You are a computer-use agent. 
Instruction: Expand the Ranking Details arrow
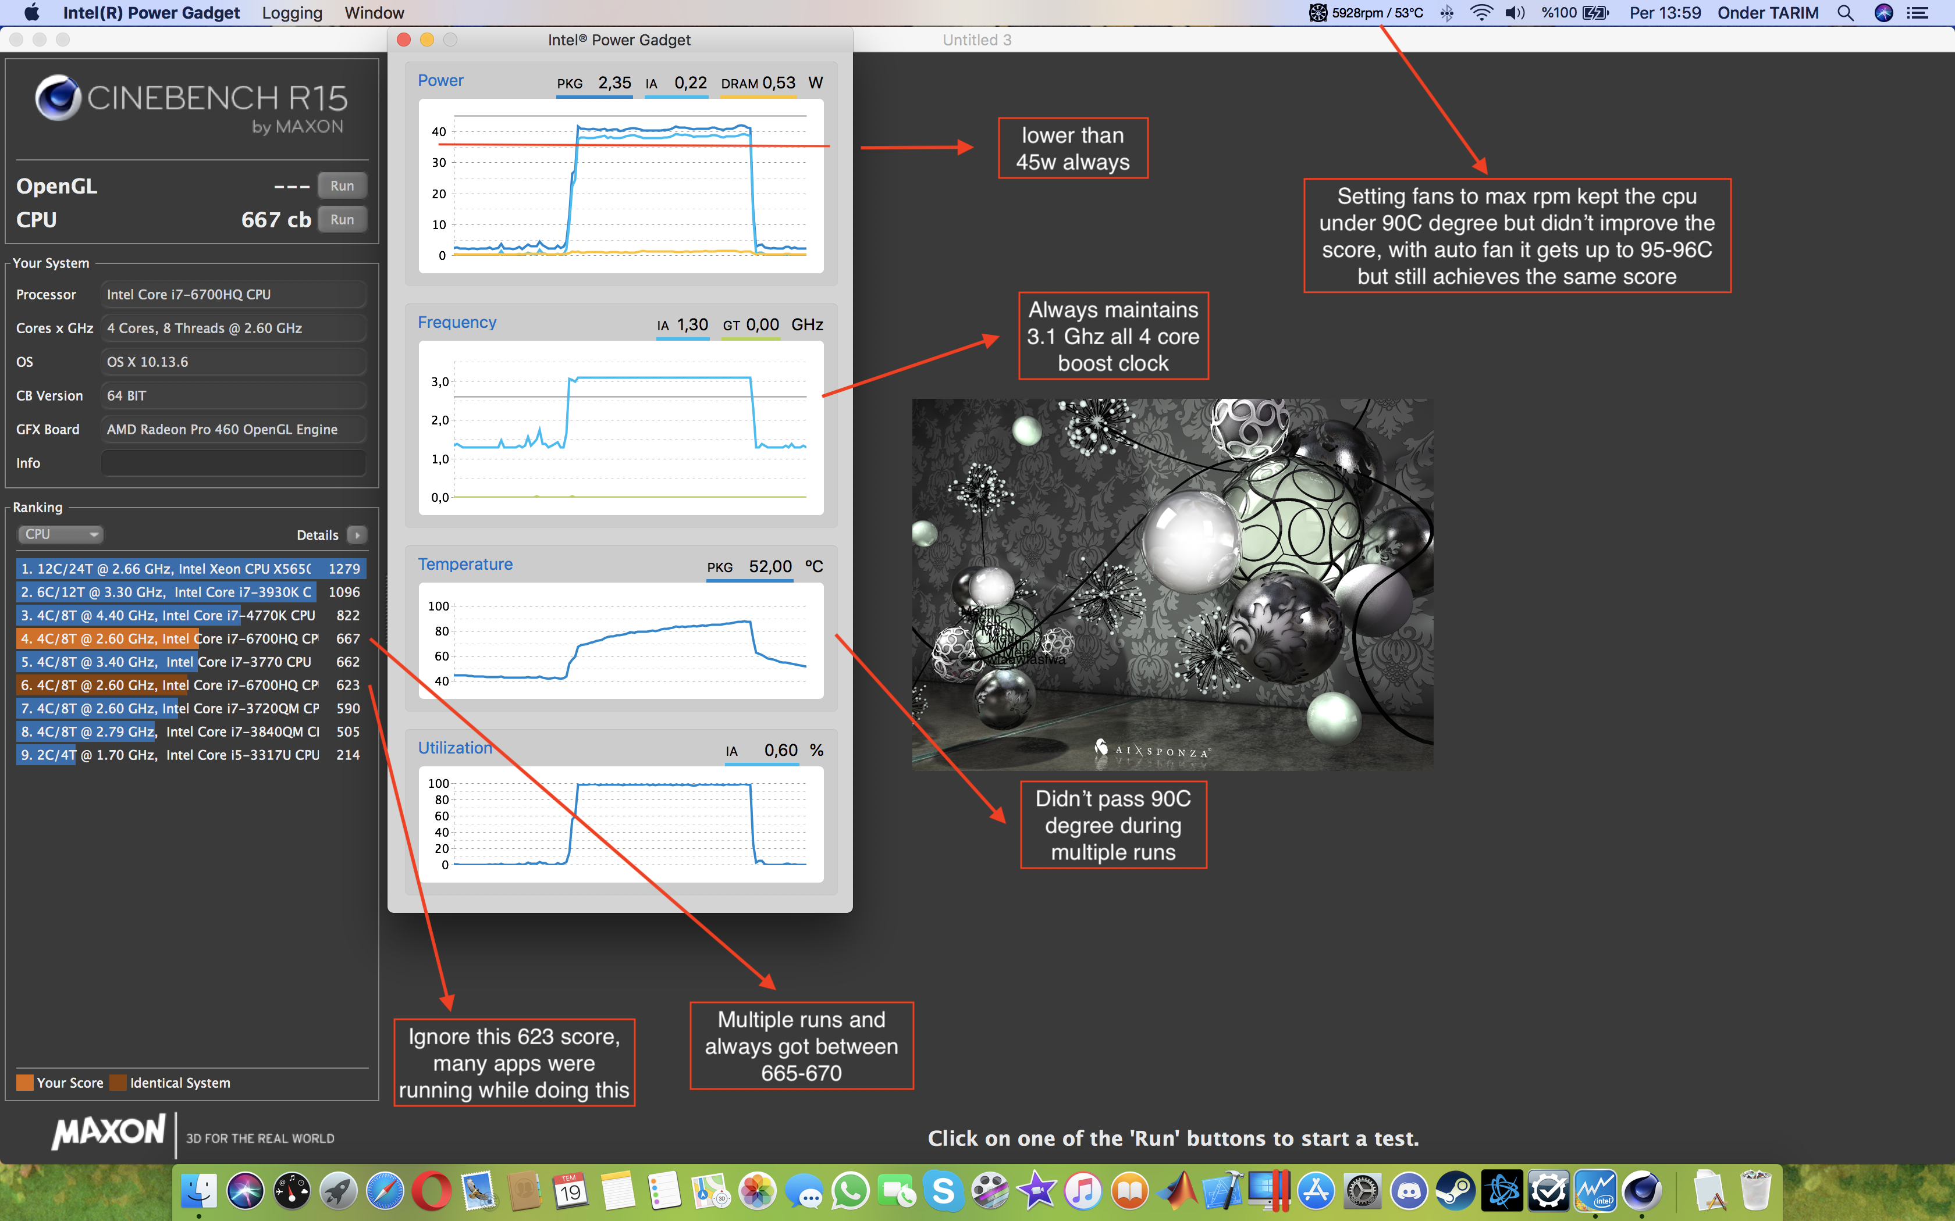tap(356, 534)
